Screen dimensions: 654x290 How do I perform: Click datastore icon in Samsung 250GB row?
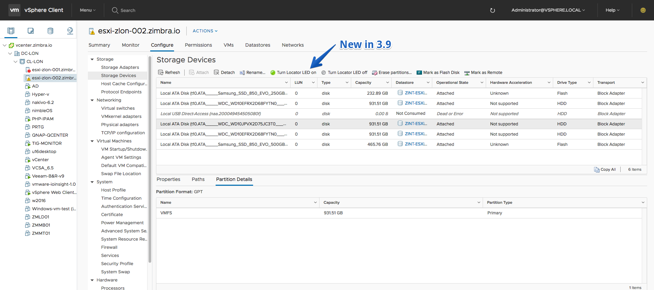point(400,93)
